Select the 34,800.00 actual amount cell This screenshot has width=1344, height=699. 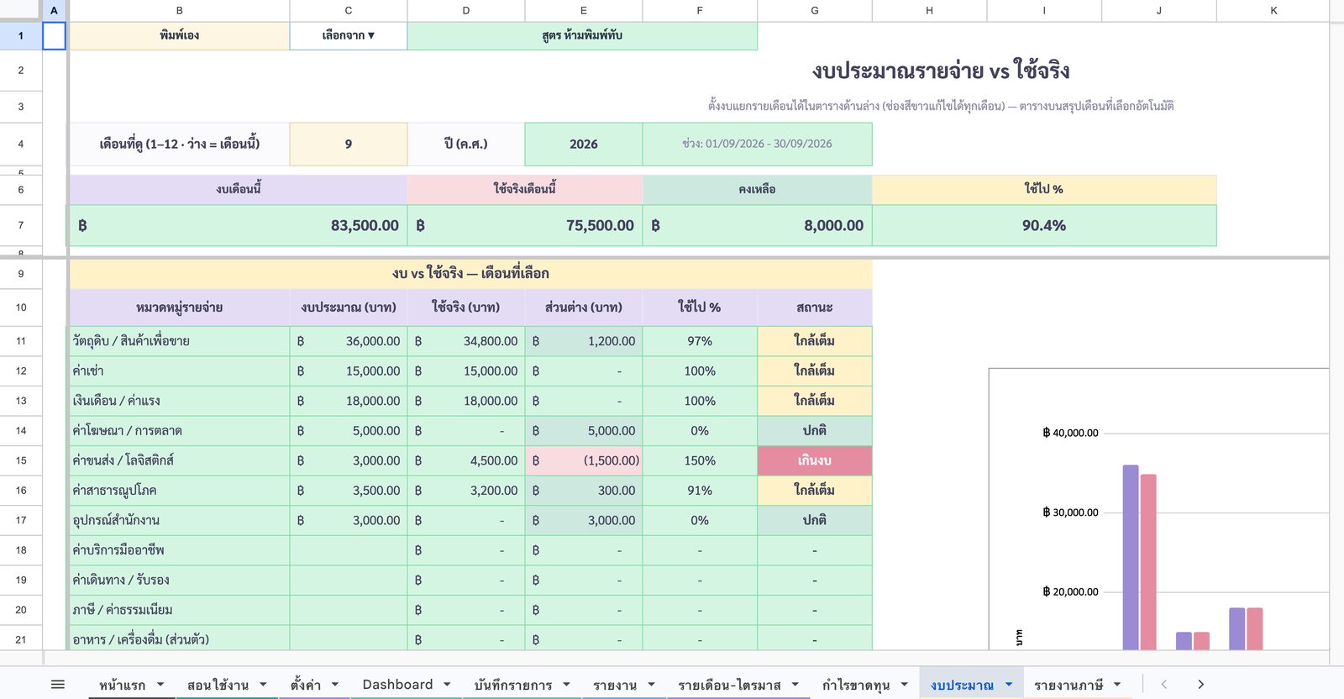point(466,341)
